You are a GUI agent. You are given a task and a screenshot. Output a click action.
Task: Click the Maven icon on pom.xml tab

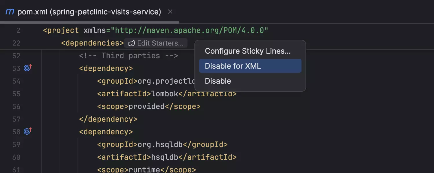point(10,12)
